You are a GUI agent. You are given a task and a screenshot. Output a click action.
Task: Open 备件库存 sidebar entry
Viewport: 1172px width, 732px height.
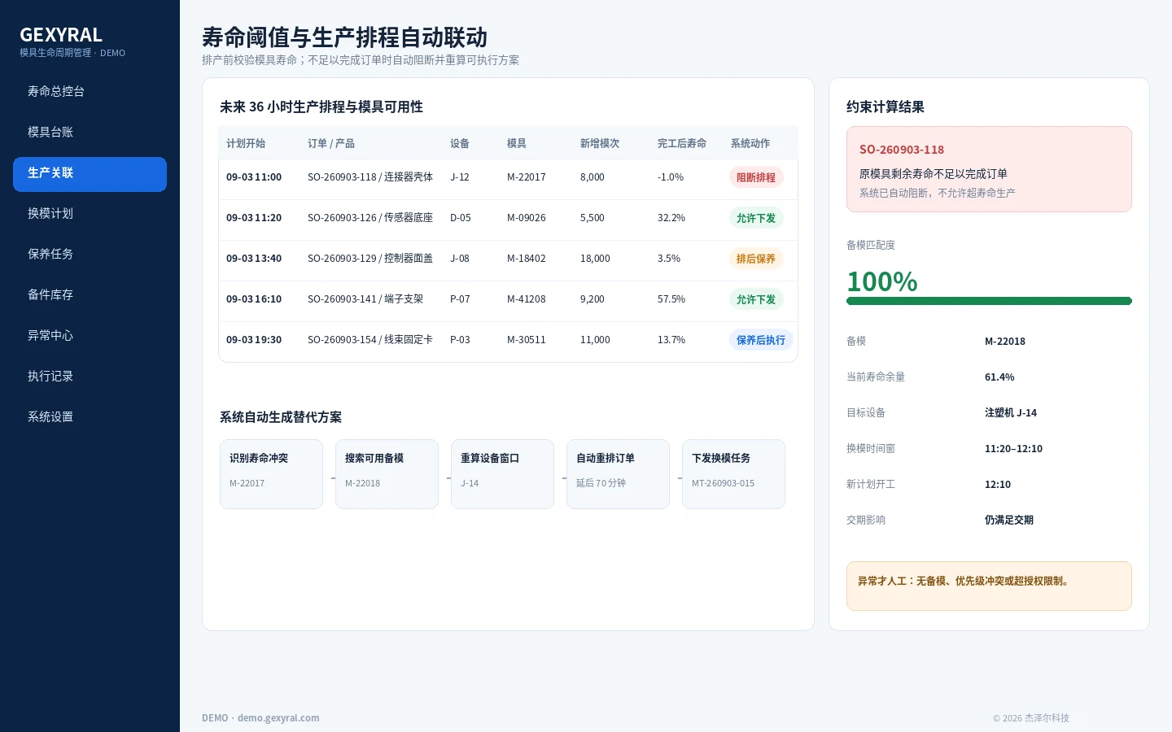point(90,295)
